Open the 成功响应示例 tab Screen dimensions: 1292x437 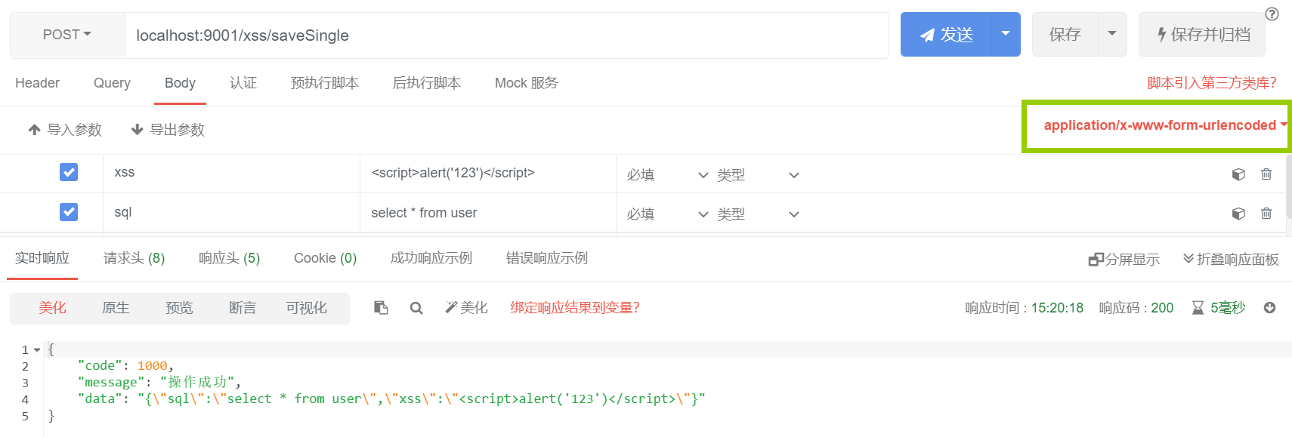pyautogui.click(x=431, y=258)
